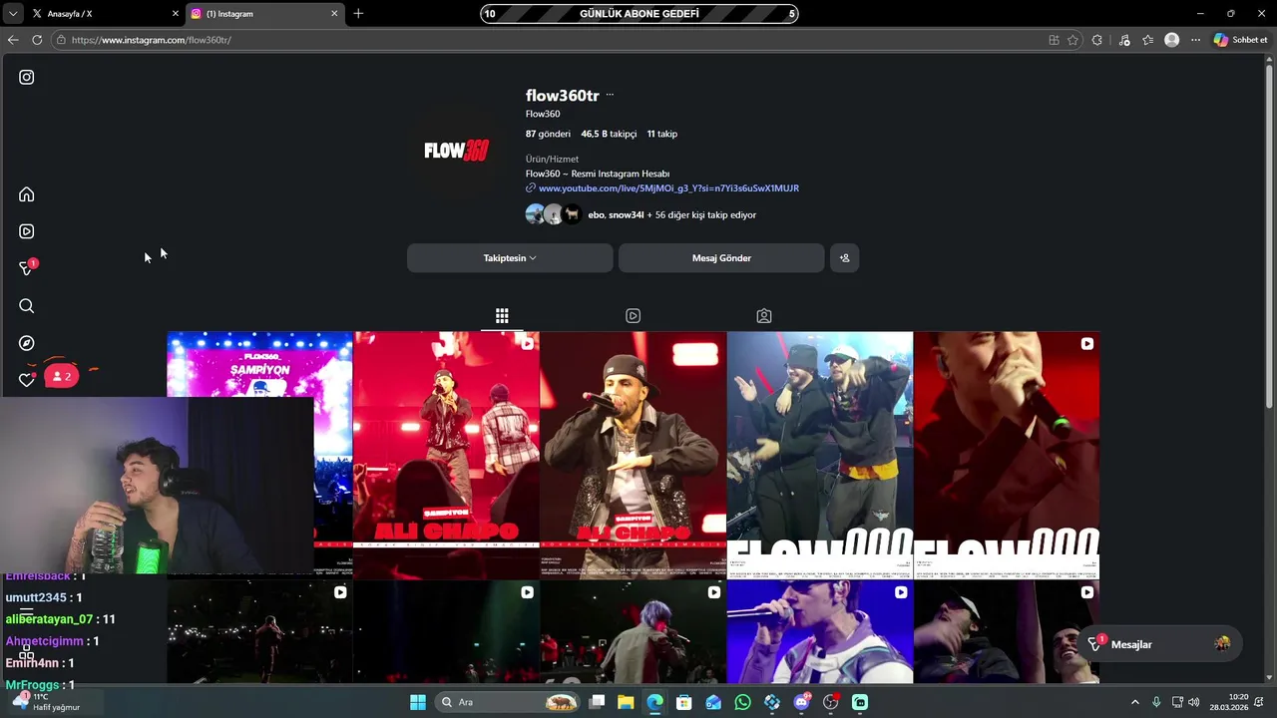Select the (1) Instagram tab
Image resolution: width=1277 pixels, height=718 pixels.
pos(265,14)
